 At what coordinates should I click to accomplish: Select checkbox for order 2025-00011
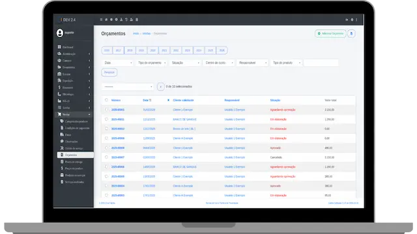pos(106,119)
